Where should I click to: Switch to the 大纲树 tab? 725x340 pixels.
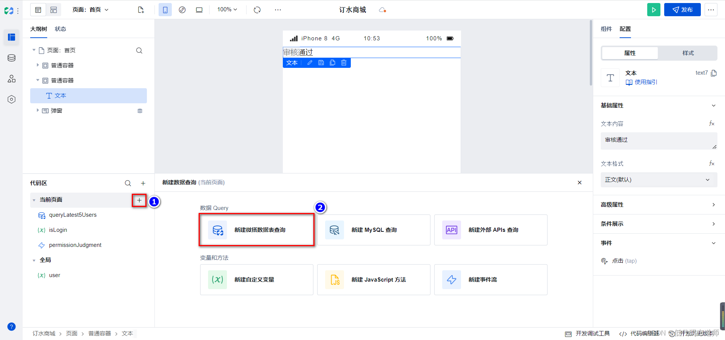(39, 29)
